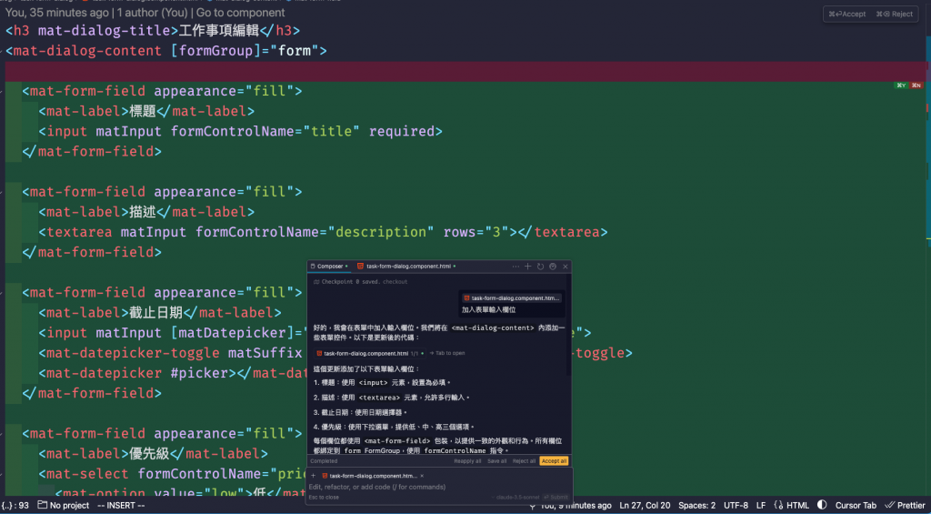The image size is (931, 514).
Task: Open the attached file chip in user message
Action: click(x=512, y=297)
